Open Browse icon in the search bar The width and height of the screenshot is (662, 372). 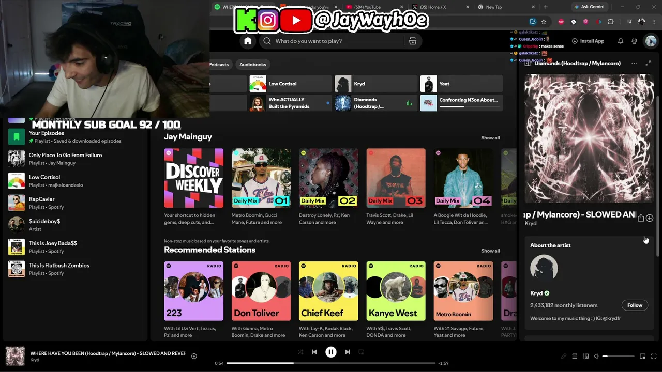click(413, 41)
